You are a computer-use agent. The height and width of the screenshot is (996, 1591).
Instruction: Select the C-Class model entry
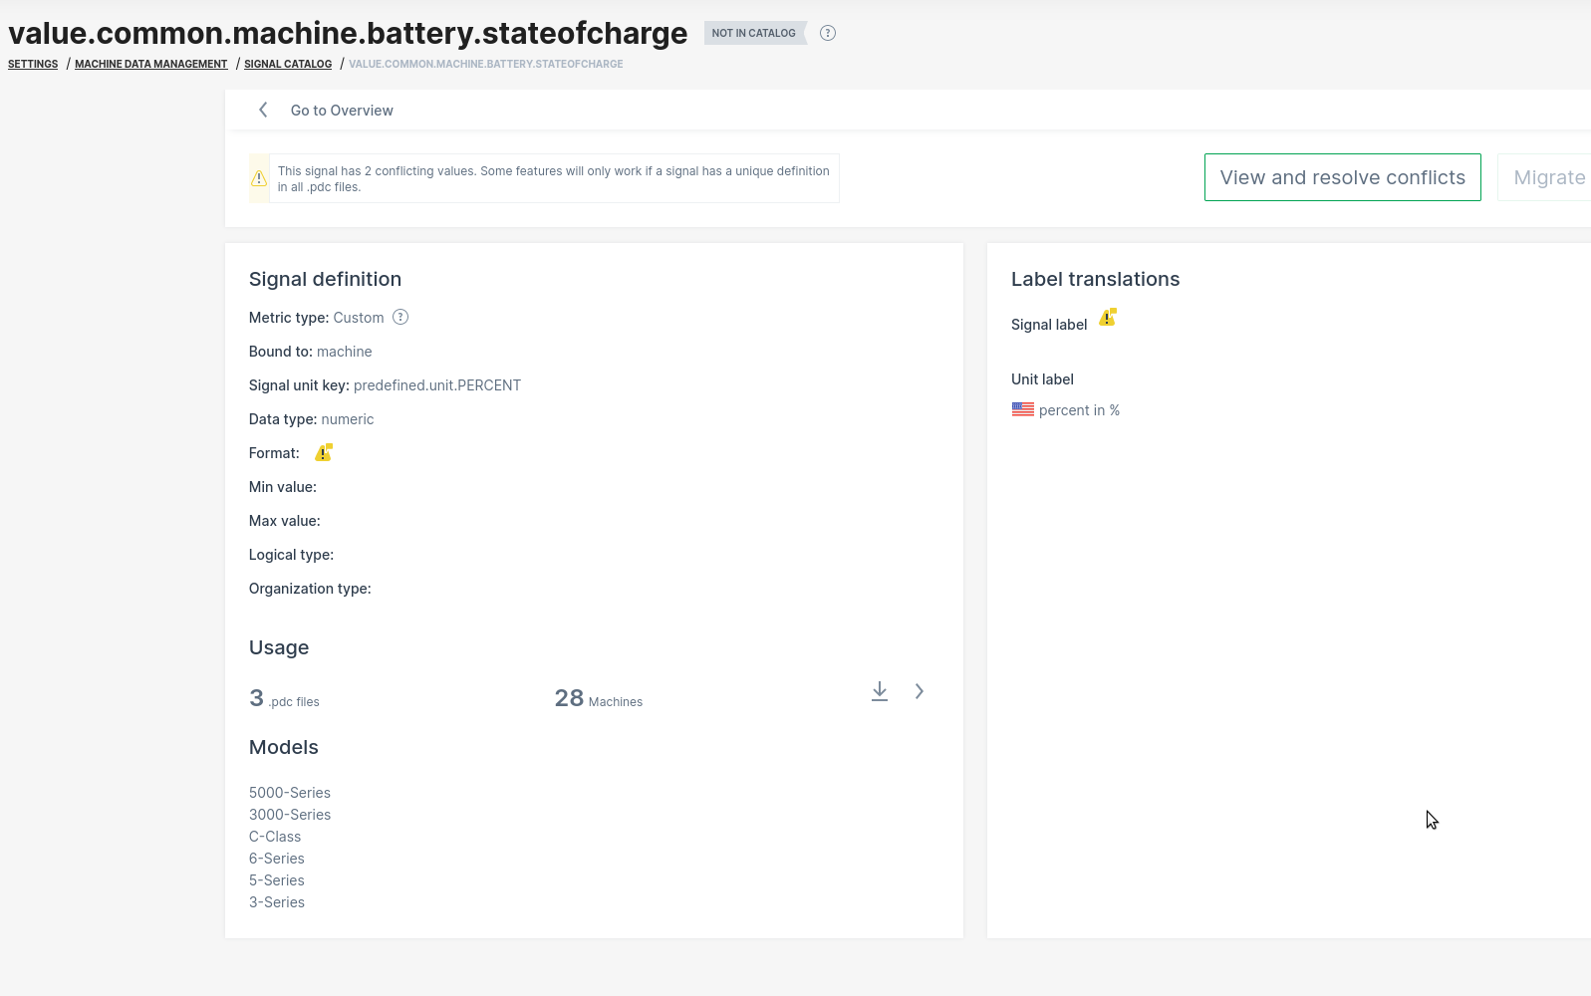(275, 837)
